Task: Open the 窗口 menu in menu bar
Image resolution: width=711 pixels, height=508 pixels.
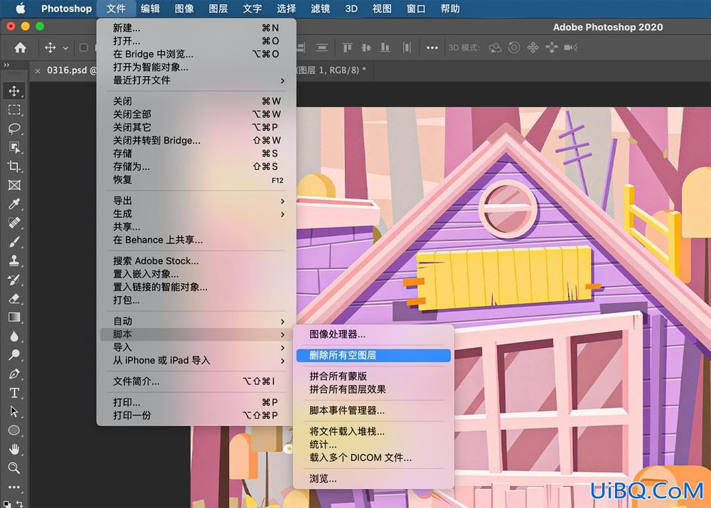Action: [x=415, y=9]
